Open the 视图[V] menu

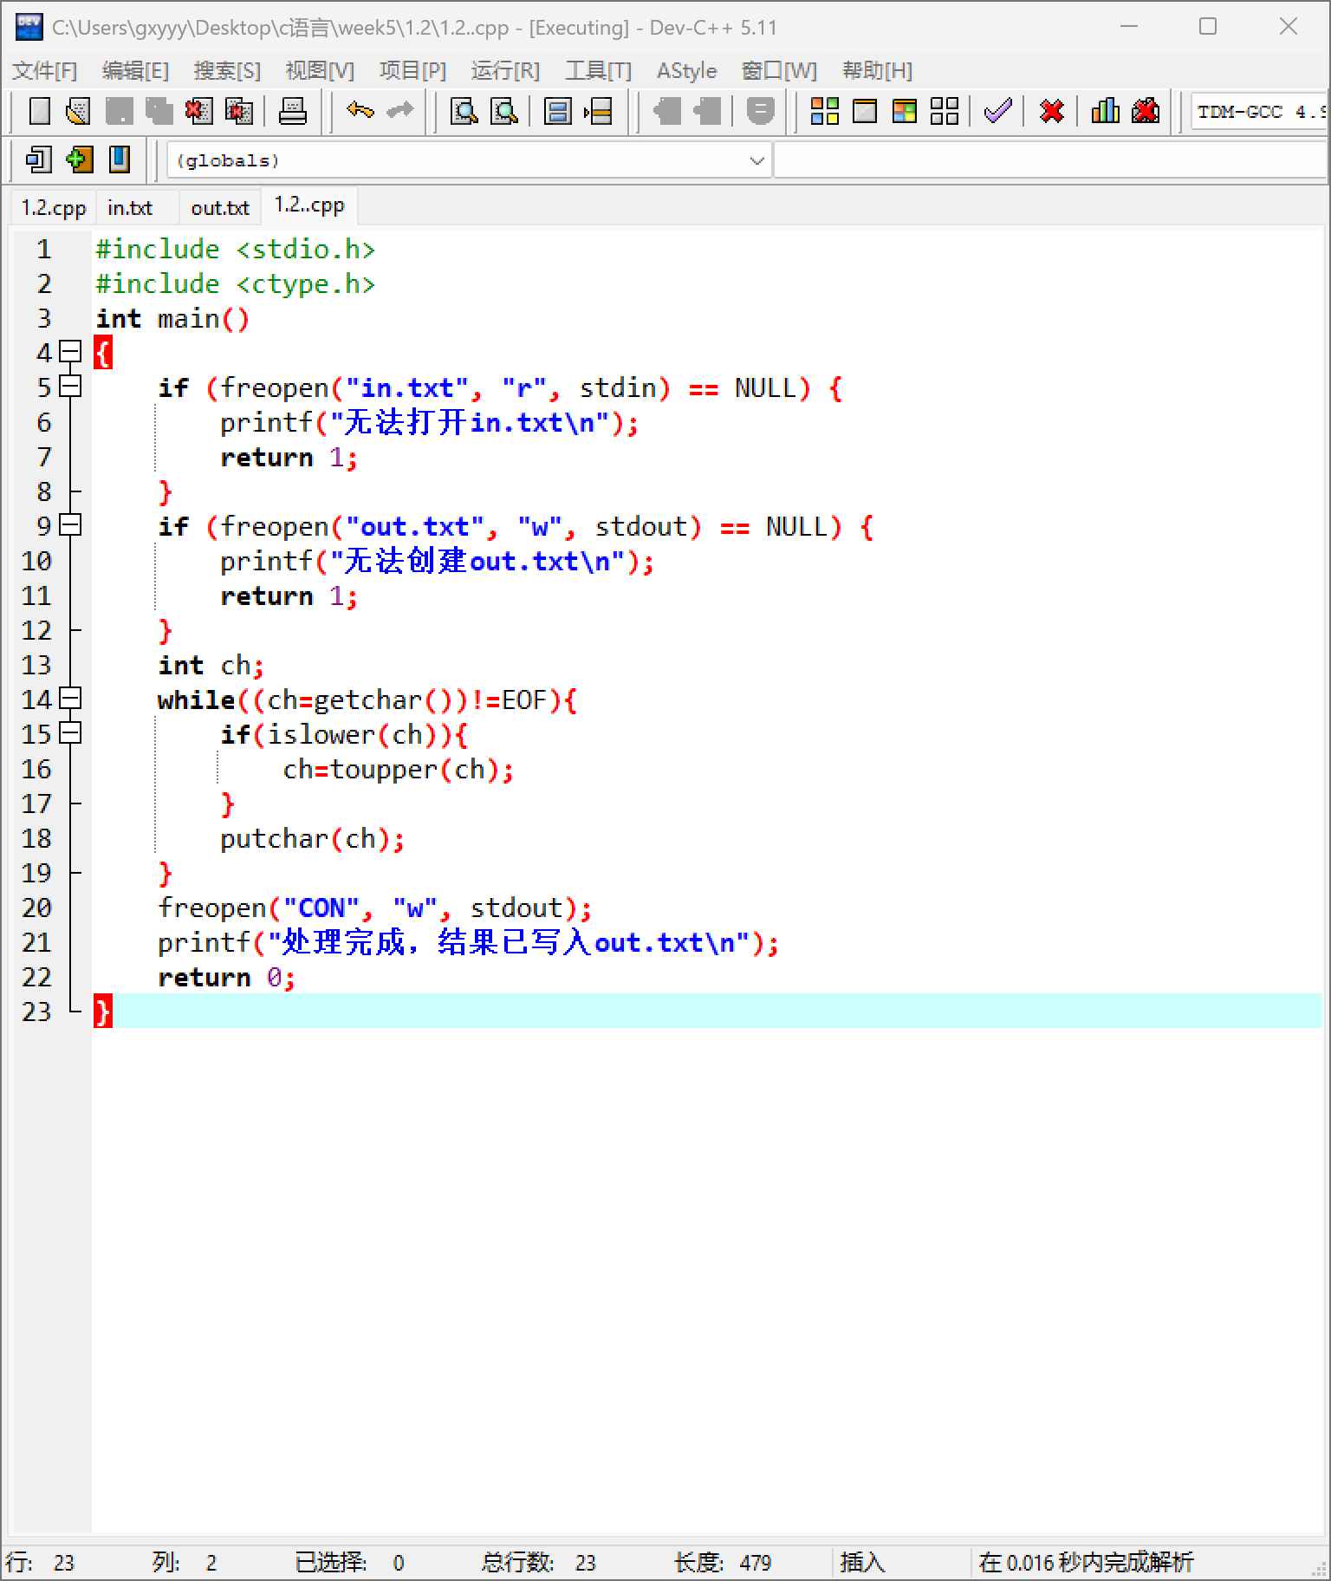click(320, 70)
